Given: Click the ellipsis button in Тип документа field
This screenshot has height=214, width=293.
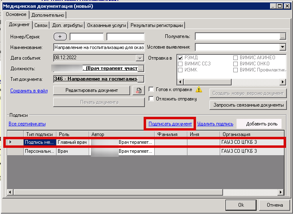Looking at the screenshot, I should click(141, 79).
